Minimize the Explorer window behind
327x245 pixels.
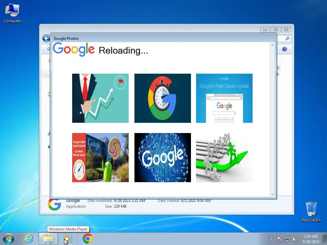pyautogui.click(x=265, y=30)
